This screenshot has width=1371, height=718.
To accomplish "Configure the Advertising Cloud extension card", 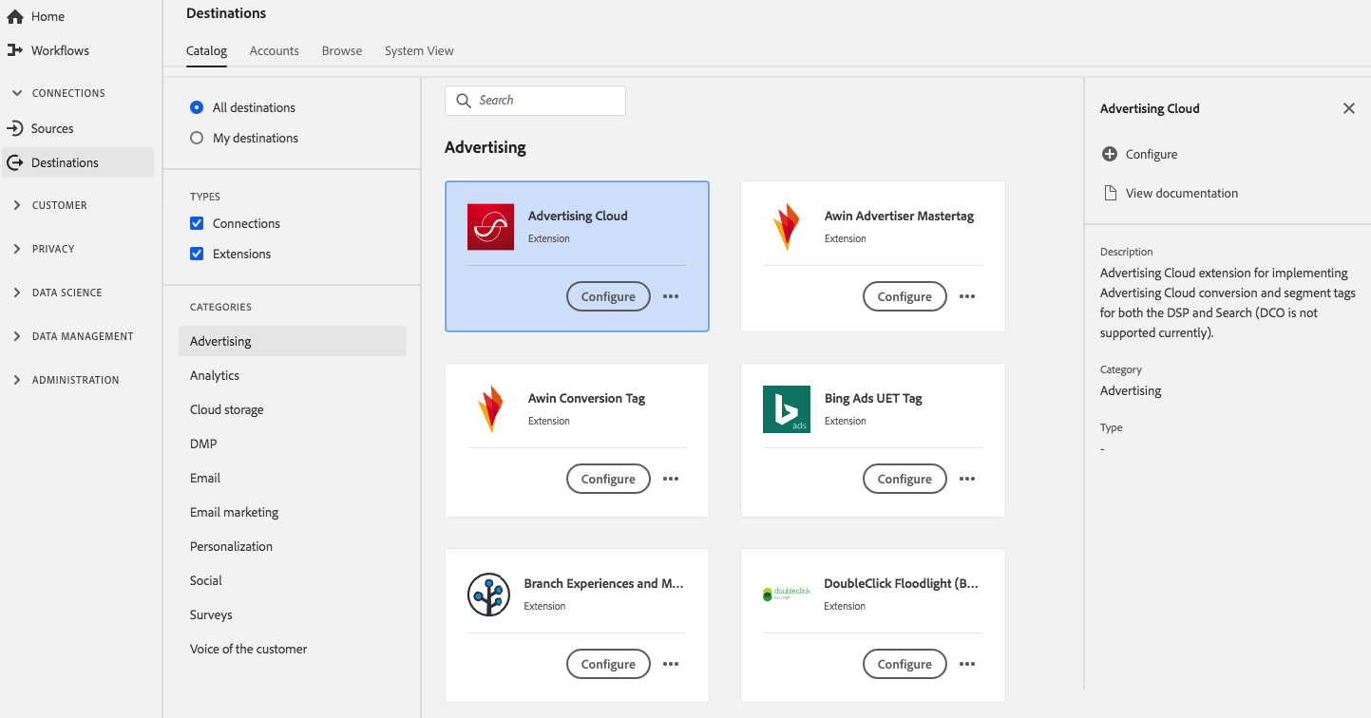I will (x=608, y=296).
